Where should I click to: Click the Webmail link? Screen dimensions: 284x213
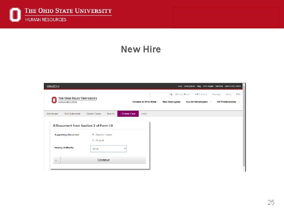(219, 86)
